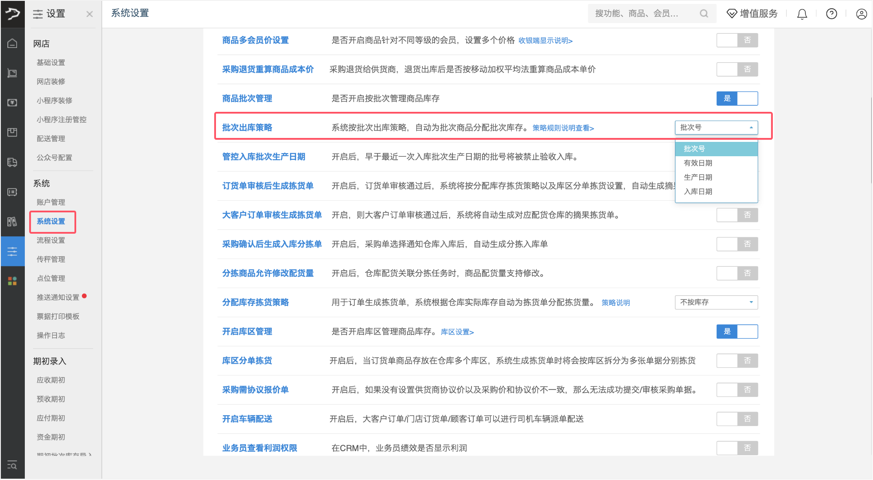Viewport: 873px width, 480px height.
Task: Choose 入库日期 option in dropdown
Action: pos(698,191)
